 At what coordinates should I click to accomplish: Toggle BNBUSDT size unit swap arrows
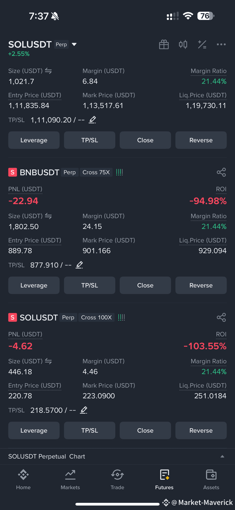click(48, 216)
